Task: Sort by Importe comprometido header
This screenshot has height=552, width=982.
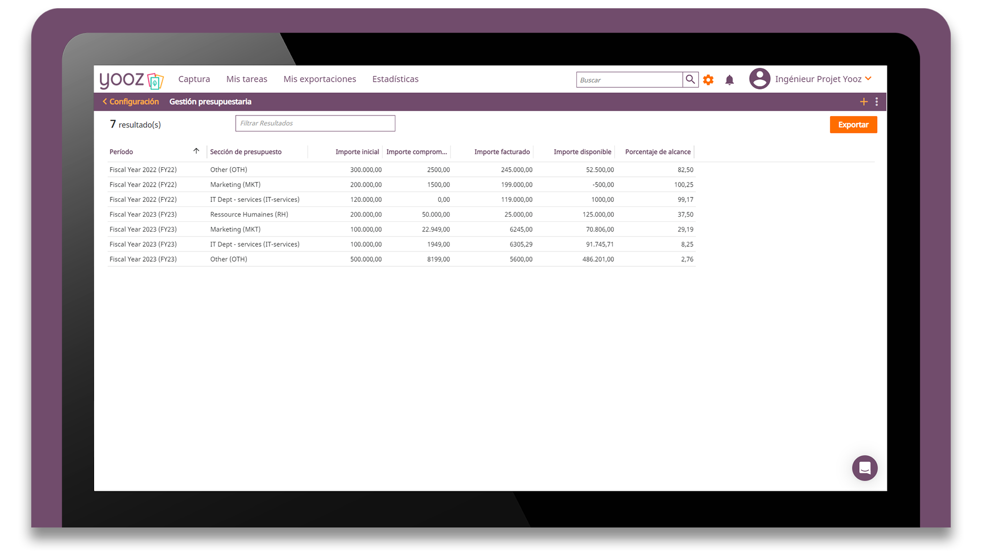Action: click(x=417, y=152)
